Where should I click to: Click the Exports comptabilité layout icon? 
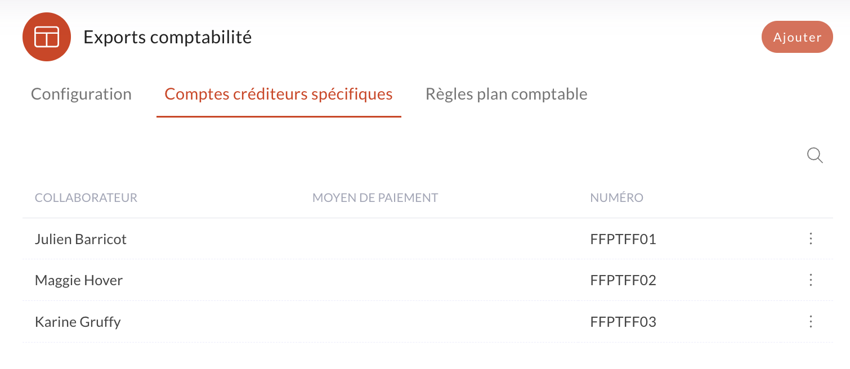[x=47, y=37]
